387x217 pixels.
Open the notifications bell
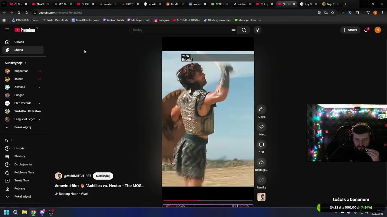pos(366,30)
